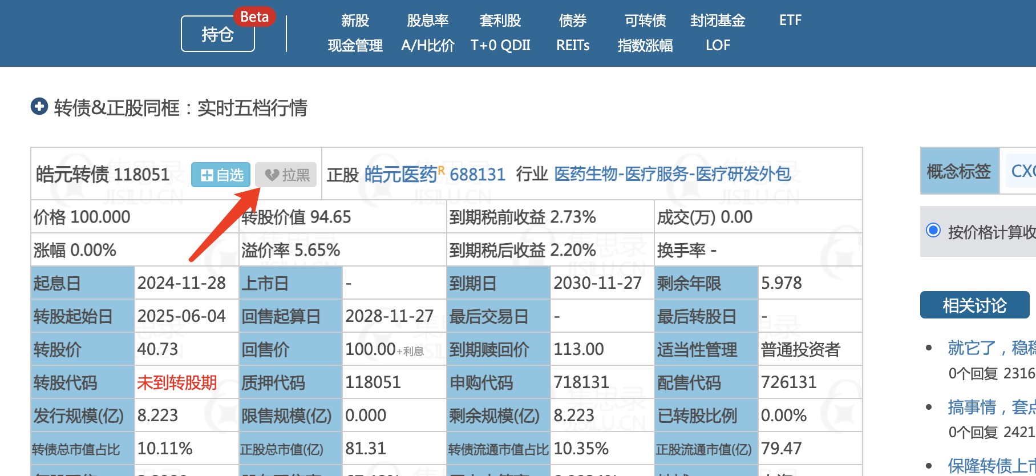Select 转股价值 94.65 cell
The height and width of the screenshot is (476, 1036).
[342, 217]
